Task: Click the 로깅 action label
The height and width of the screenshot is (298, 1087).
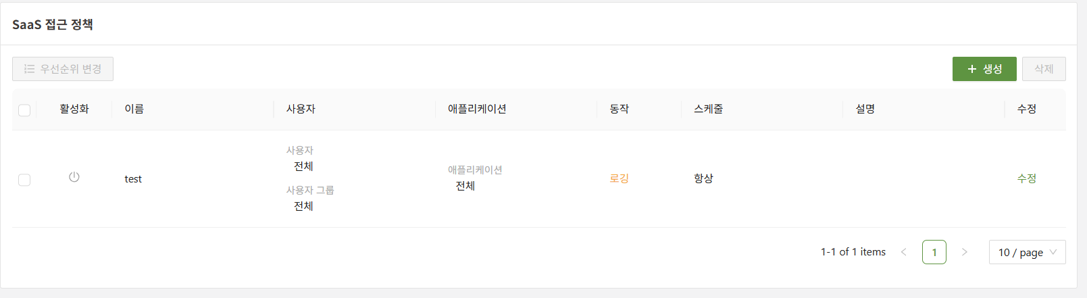Action: (x=619, y=178)
